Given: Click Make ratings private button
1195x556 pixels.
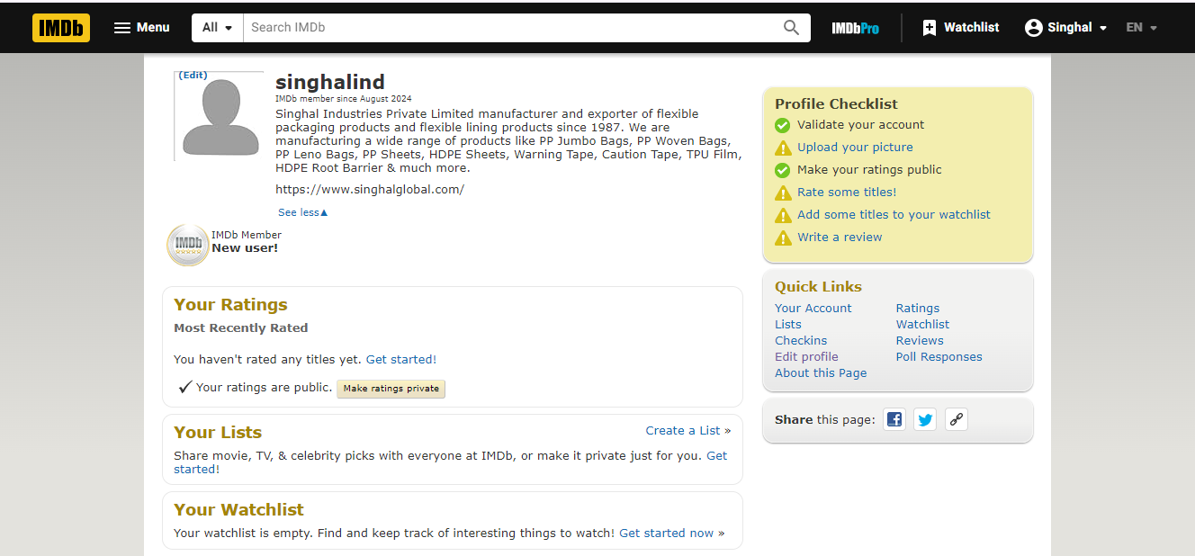Looking at the screenshot, I should [391, 389].
